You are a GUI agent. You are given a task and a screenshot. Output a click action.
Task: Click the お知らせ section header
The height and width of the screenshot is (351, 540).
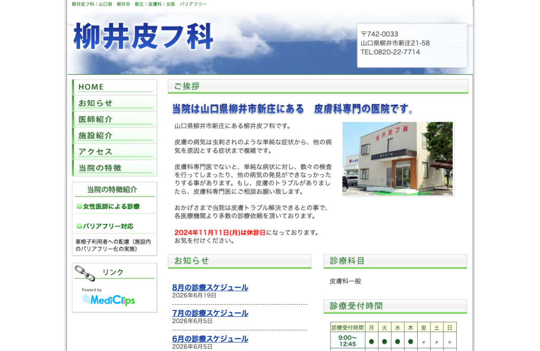[239, 261]
